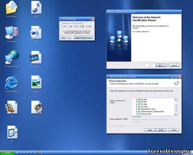The width and height of the screenshot is (193, 155).
Task: Expand the DLL Files tree node
Action: pyautogui.click(x=137, y=100)
